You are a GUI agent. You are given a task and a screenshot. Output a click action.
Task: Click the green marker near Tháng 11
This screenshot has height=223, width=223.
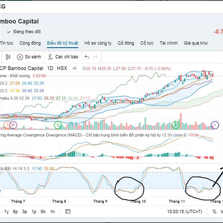(x=176, y=125)
